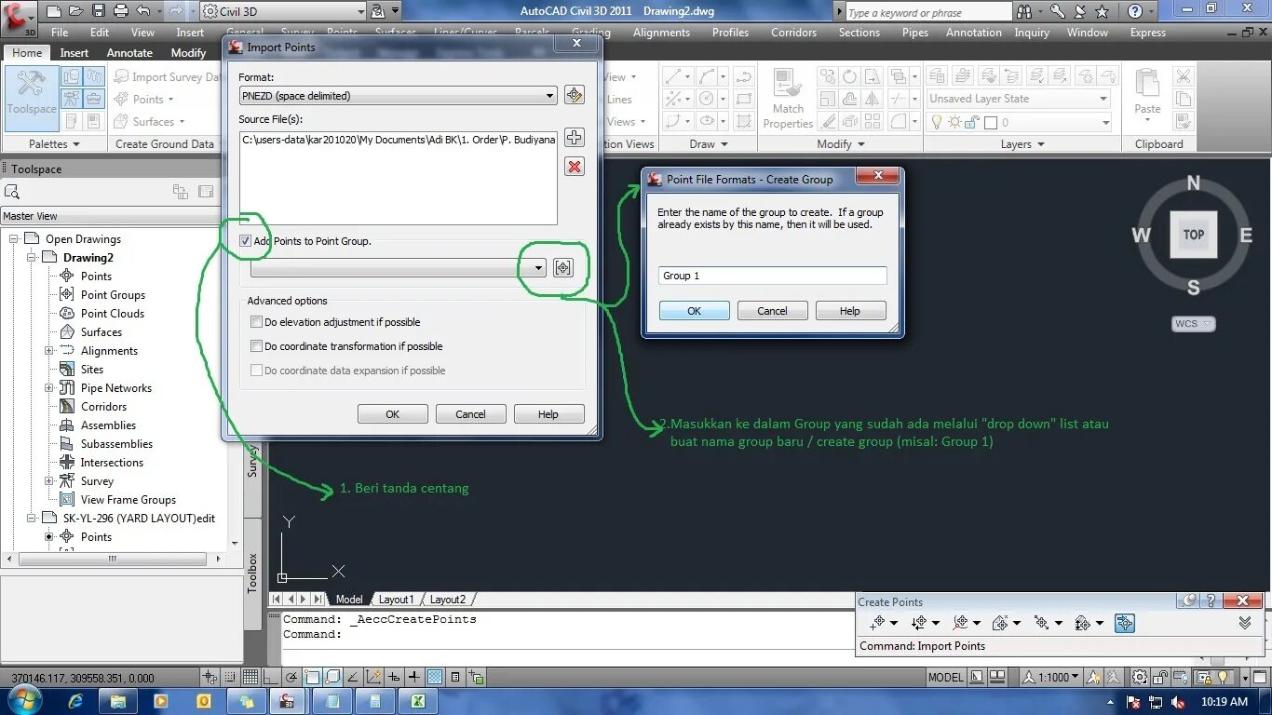This screenshot has height=715, width=1272.
Task: Enable Do coordinate transformation if possible
Action: tap(257, 346)
